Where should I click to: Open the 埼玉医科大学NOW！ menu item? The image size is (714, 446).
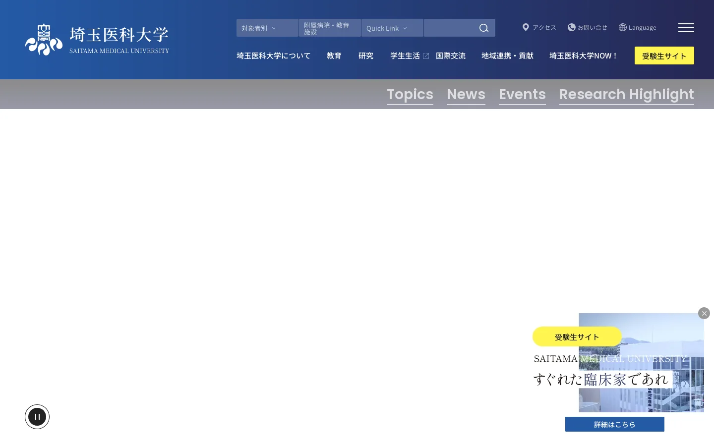[584, 56]
